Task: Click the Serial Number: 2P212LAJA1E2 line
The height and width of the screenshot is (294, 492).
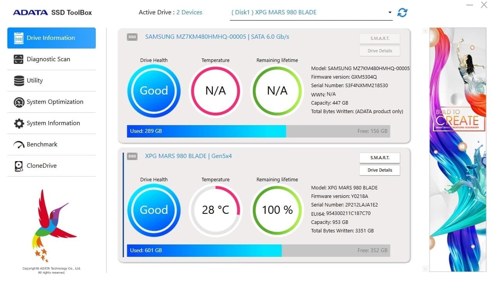Action: coord(344,205)
